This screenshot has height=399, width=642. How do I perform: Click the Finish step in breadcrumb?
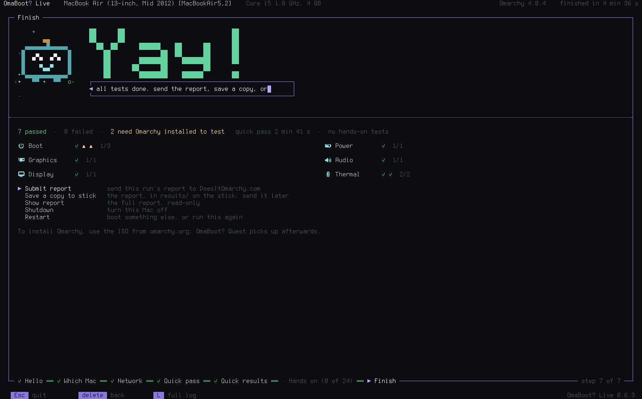(x=385, y=381)
